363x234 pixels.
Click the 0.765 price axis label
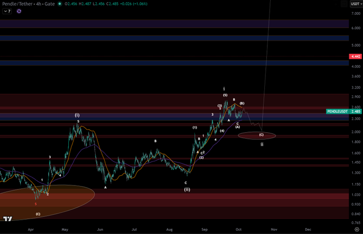[x=356, y=223]
